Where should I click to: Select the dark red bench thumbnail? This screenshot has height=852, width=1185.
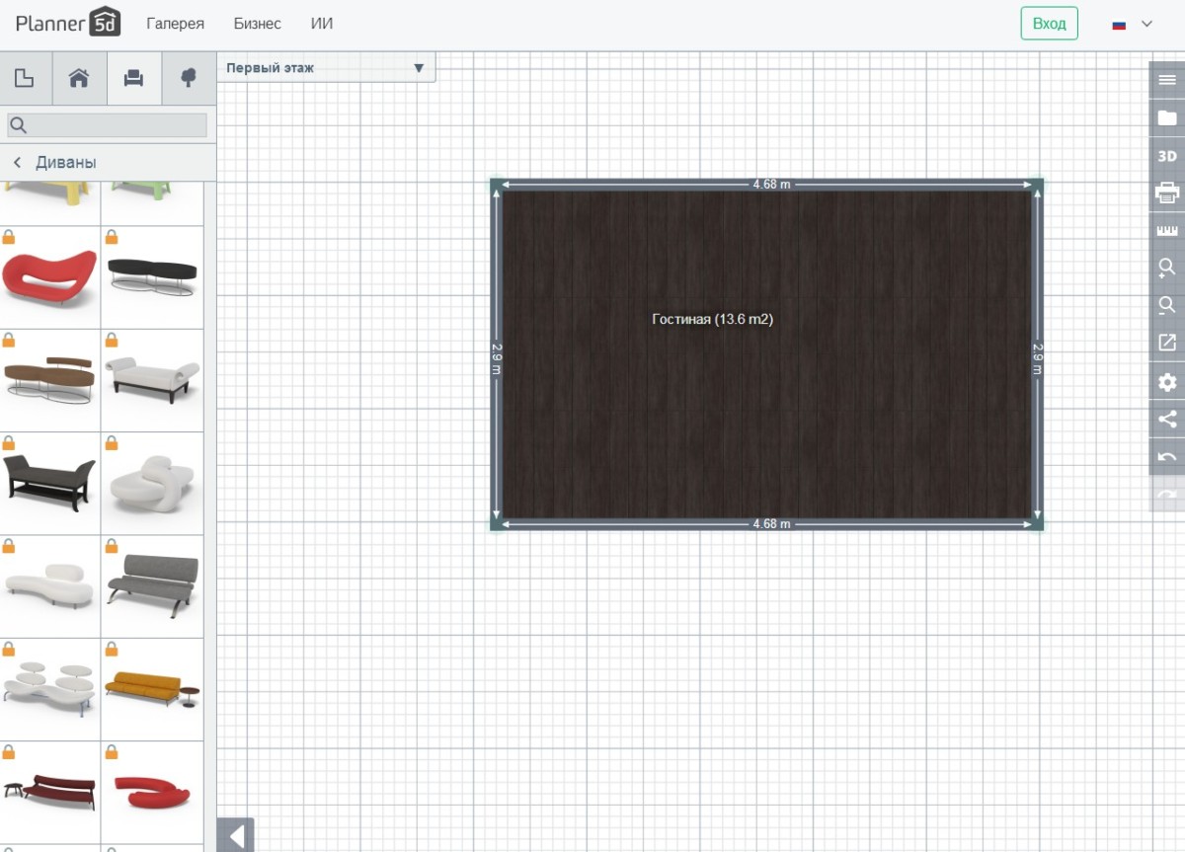(x=50, y=792)
